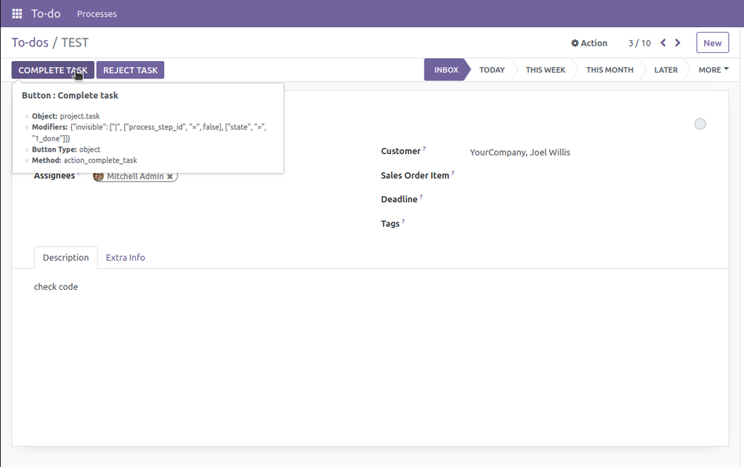Click tooltip method 'action_complete_task' text
The width and height of the screenshot is (744, 467).
100,161
